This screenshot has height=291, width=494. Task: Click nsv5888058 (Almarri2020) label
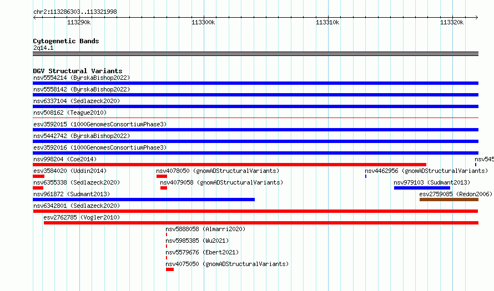pos(205,229)
